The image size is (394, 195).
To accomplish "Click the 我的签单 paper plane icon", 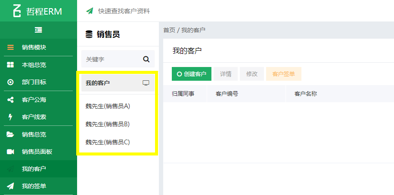I will tap(10, 186).
